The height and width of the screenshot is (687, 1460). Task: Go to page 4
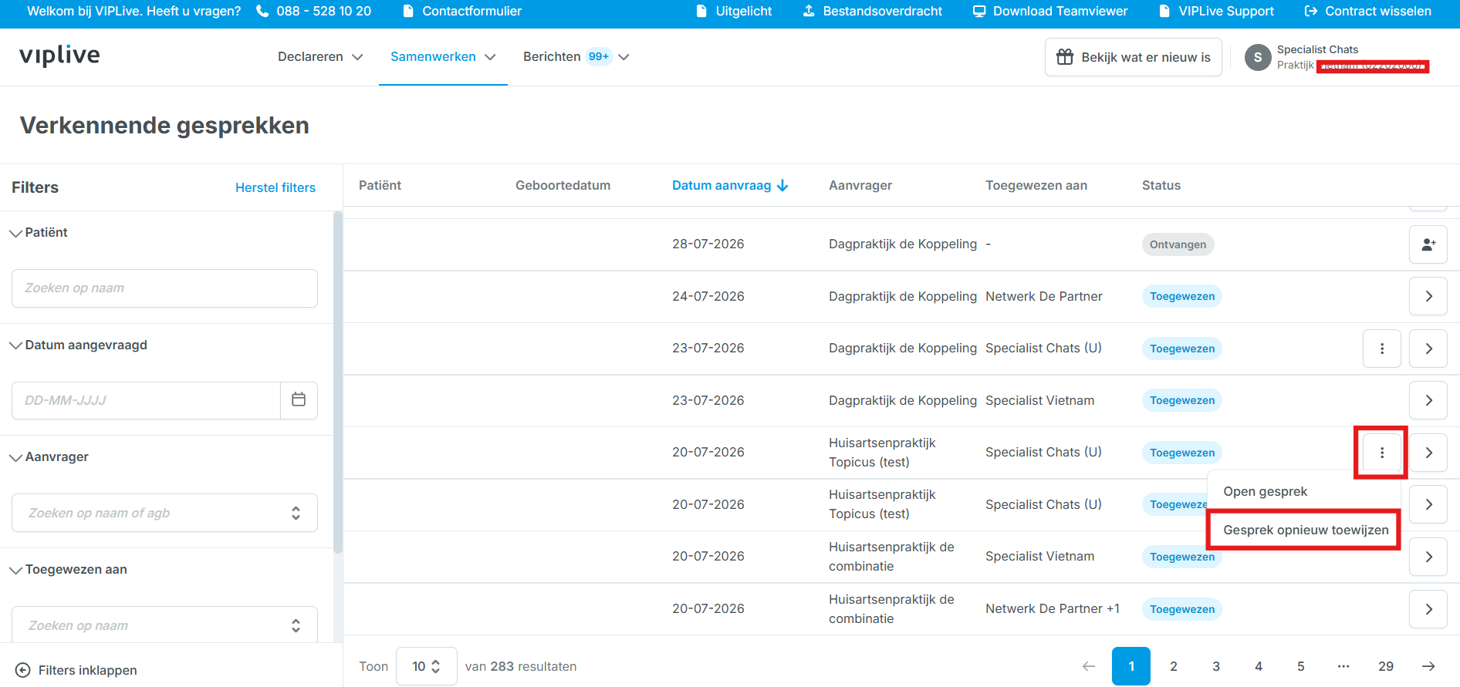pyautogui.click(x=1259, y=666)
